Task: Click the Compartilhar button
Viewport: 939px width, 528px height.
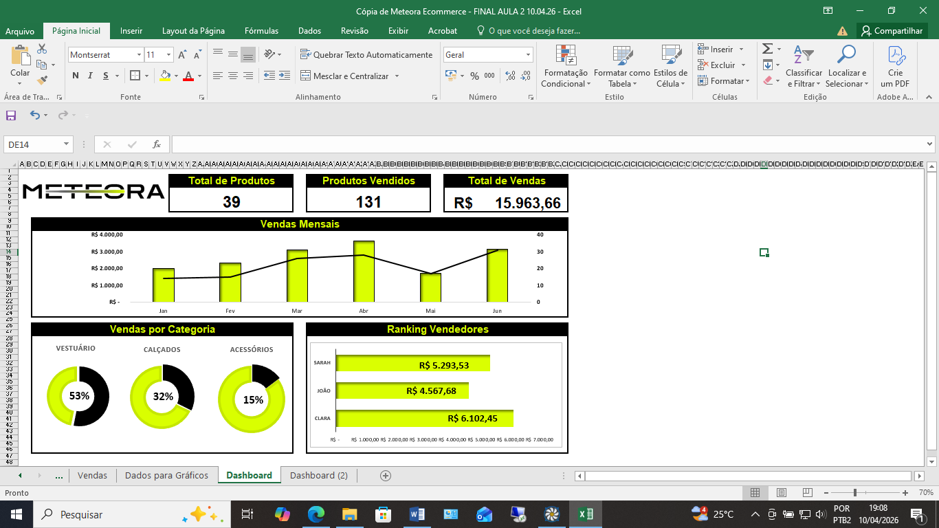Action: pyautogui.click(x=892, y=31)
